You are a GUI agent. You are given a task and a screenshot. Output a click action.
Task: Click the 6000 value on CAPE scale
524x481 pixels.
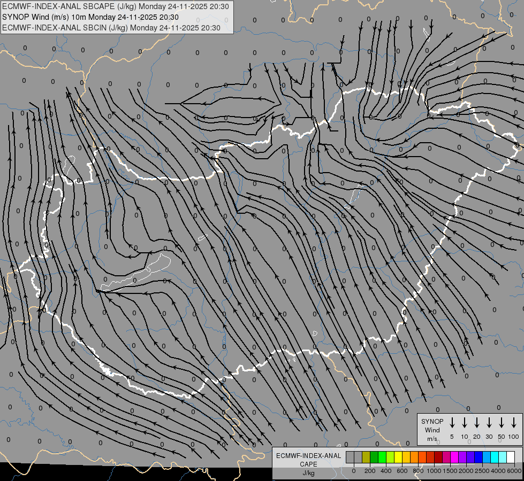[x=514, y=471]
